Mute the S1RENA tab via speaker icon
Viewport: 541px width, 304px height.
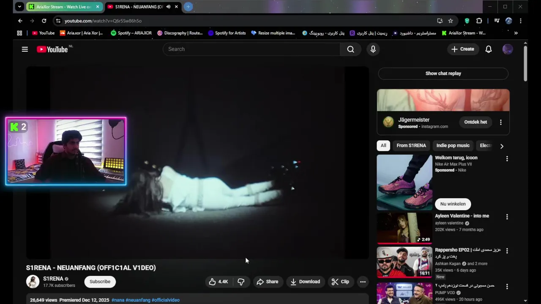pyautogui.click(x=168, y=7)
